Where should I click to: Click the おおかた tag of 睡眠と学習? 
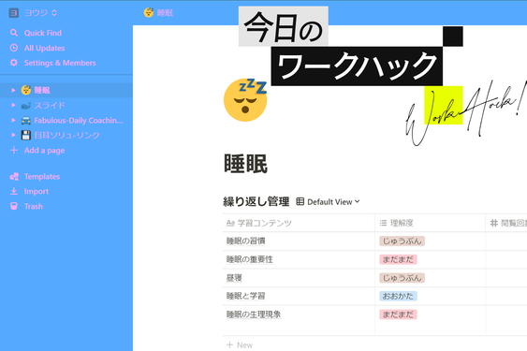[398, 296]
